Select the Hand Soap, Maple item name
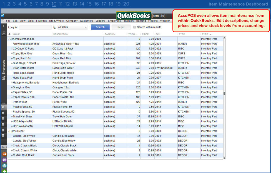 [x=24, y=73]
